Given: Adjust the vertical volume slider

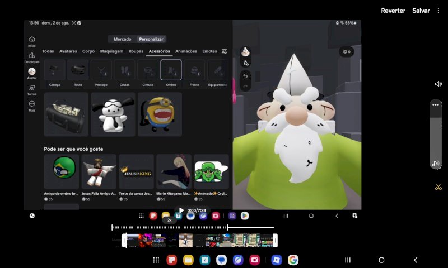Looking at the screenshot, I should [436, 134].
